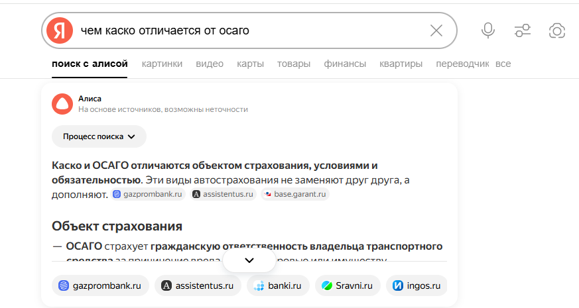The height and width of the screenshot is (308, 579).
Task: Click the Алиса name label
Action: click(90, 99)
